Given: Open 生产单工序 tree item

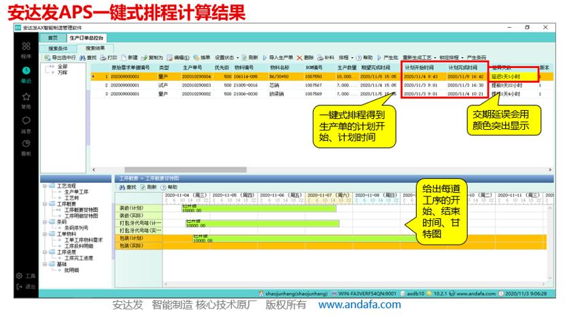Looking at the screenshot, I should point(76,192).
